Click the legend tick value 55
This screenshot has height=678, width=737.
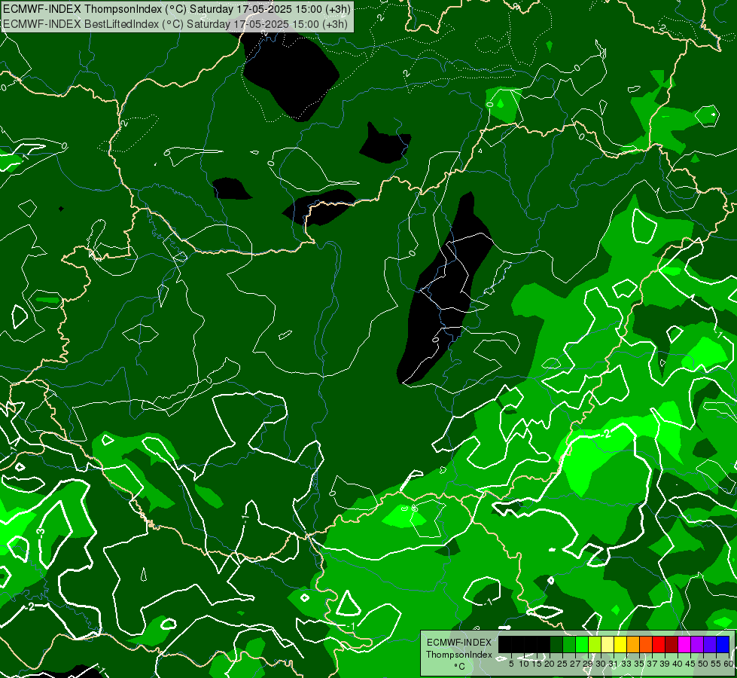click(716, 664)
